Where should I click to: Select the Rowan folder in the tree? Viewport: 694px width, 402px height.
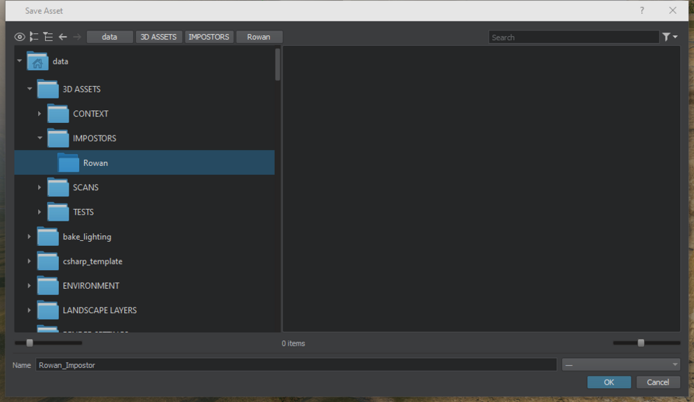pos(95,163)
